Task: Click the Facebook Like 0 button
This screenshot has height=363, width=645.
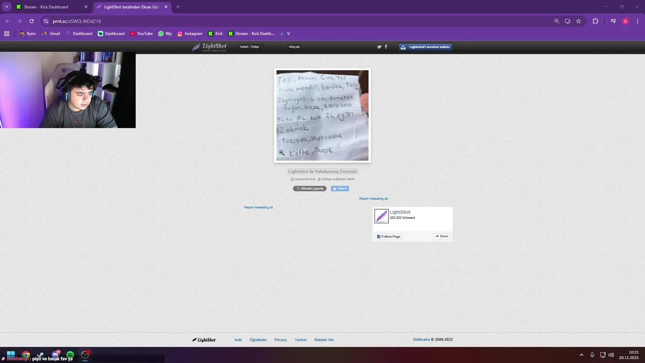Action: [340, 189]
